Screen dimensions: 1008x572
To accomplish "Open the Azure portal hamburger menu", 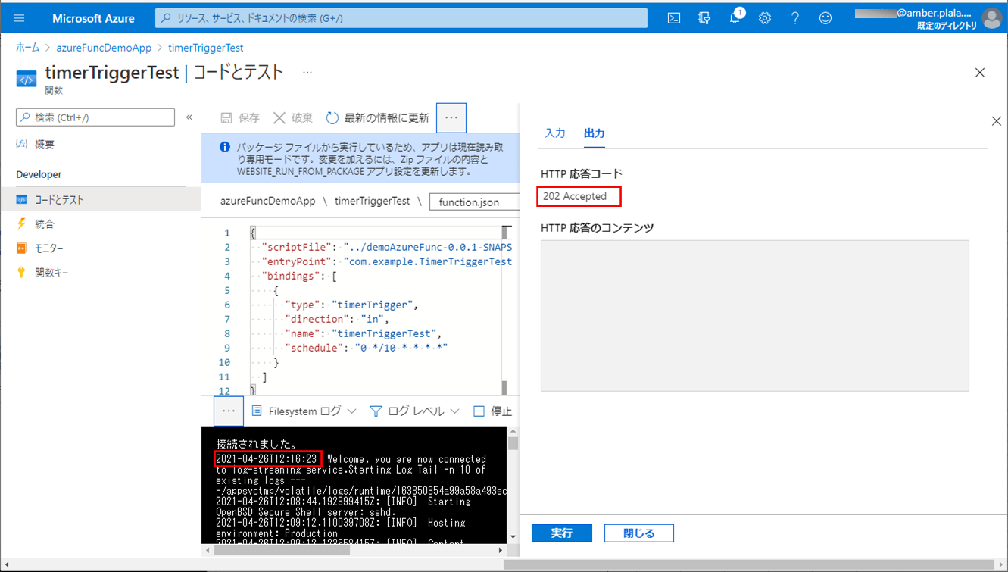I will (x=19, y=18).
